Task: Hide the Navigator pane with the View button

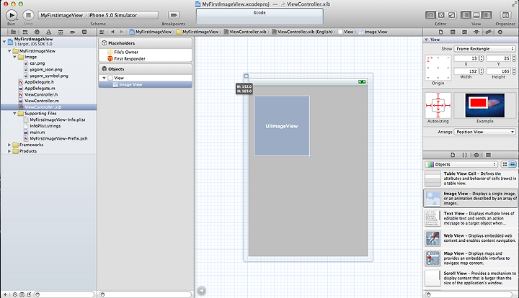Action: coord(466,15)
